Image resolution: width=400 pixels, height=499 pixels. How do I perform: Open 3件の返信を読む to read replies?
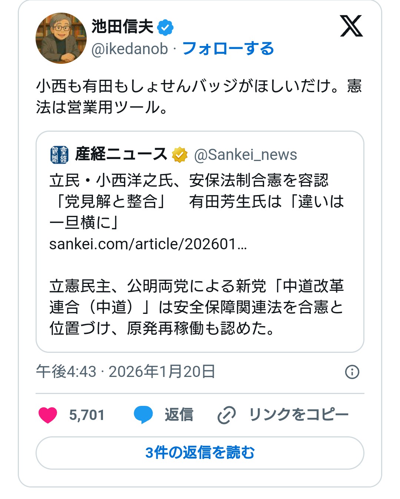point(200,453)
